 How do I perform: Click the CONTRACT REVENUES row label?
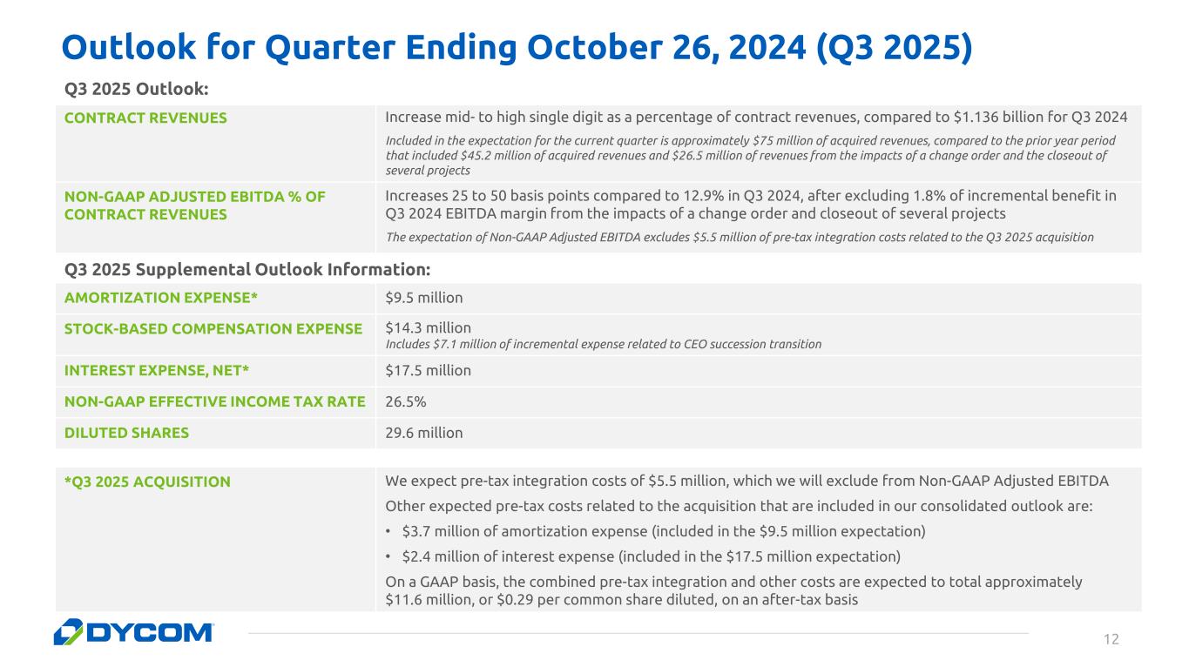click(145, 118)
